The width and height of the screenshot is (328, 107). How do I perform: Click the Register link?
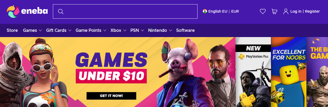pos(312,11)
